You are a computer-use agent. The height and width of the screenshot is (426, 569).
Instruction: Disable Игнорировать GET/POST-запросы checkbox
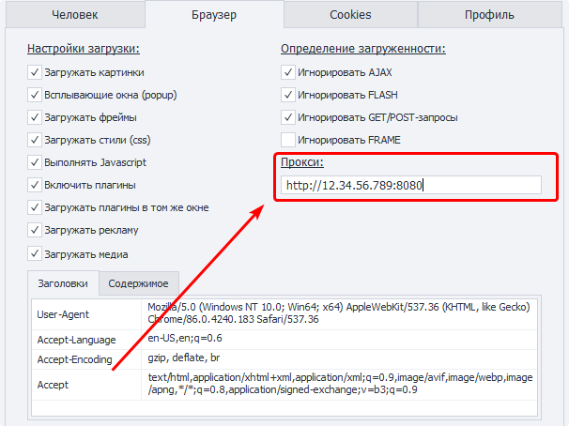click(x=288, y=117)
